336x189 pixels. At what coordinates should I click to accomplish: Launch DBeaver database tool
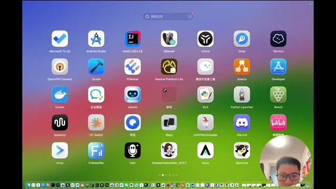coord(169,39)
